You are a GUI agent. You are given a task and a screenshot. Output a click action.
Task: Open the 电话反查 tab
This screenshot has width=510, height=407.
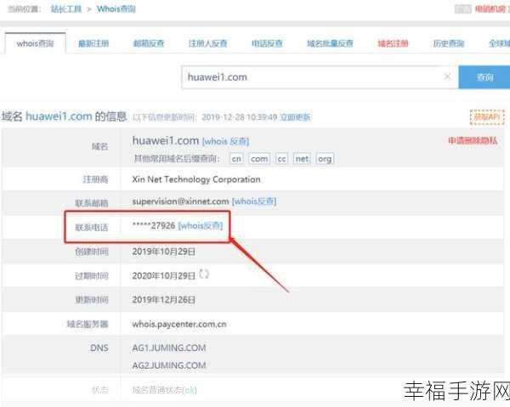pos(267,43)
